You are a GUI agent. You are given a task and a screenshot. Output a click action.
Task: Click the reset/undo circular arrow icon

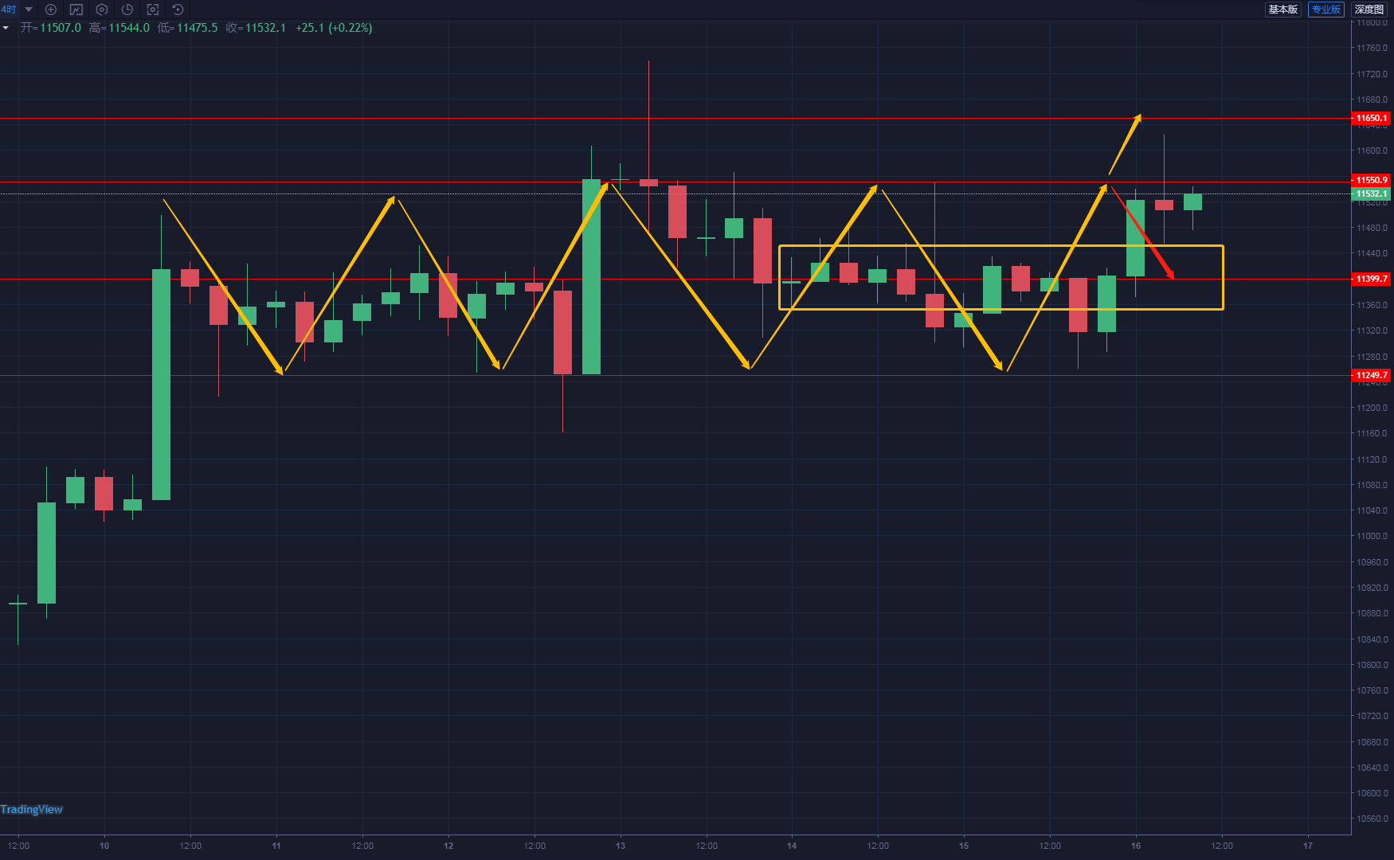click(178, 10)
